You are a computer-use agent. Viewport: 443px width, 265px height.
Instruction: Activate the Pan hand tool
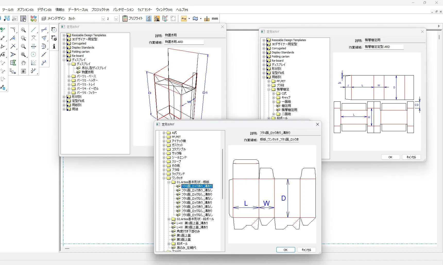[x=23, y=63]
